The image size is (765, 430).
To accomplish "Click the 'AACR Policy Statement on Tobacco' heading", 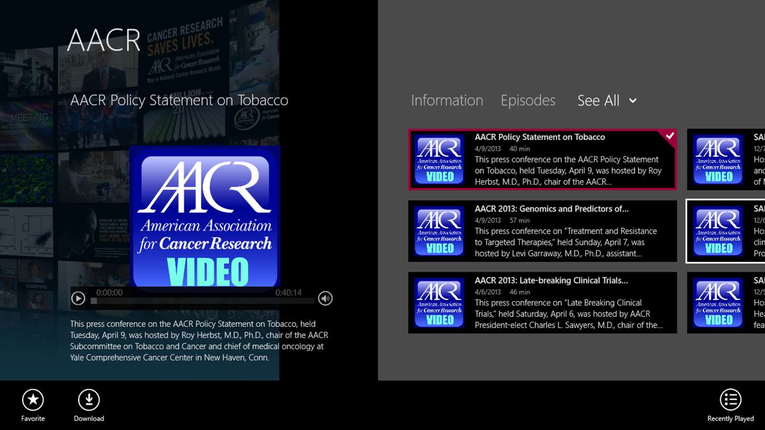I will 179,100.
